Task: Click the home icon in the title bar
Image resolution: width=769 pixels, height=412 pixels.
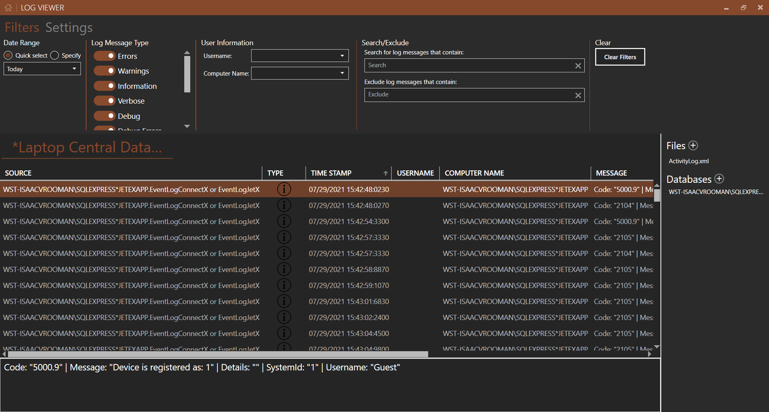Action: coord(8,7)
